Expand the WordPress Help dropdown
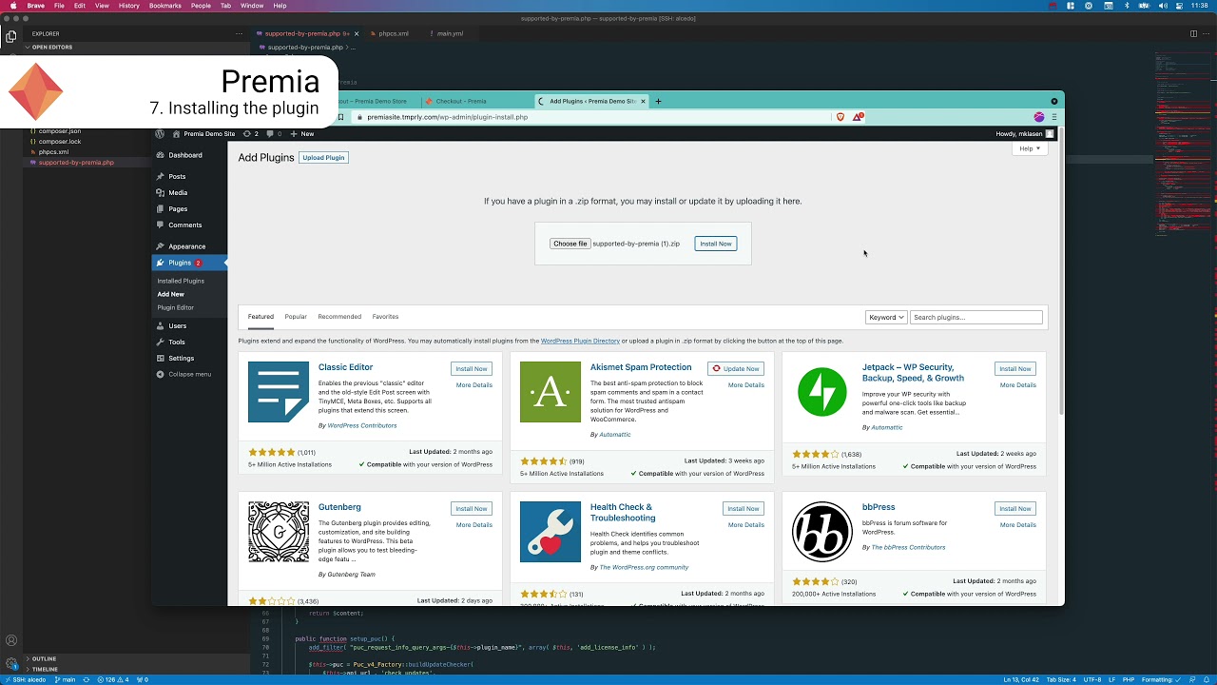Image resolution: width=1217 pixels, height=685 pixels. click(x=1031, y=148)
